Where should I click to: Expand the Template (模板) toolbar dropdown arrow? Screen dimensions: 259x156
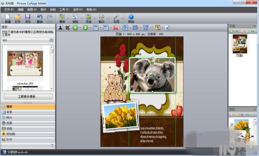[x=68, y=18]
